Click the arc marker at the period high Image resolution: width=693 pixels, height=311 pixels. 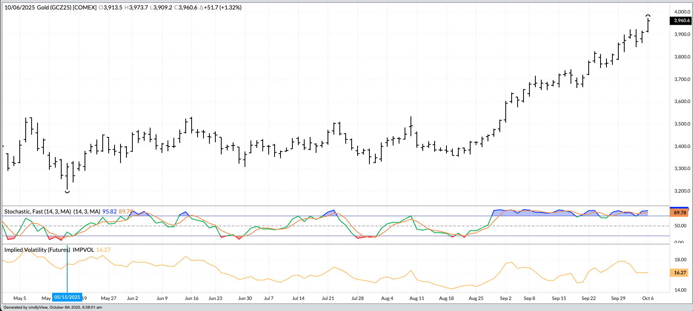point(648,16)
